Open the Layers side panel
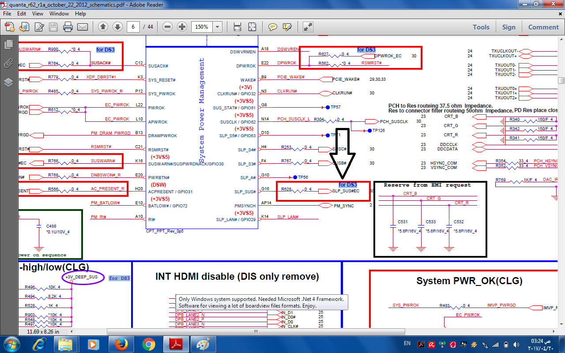This screenshot has width=565, height=353. tap(8, 82)
